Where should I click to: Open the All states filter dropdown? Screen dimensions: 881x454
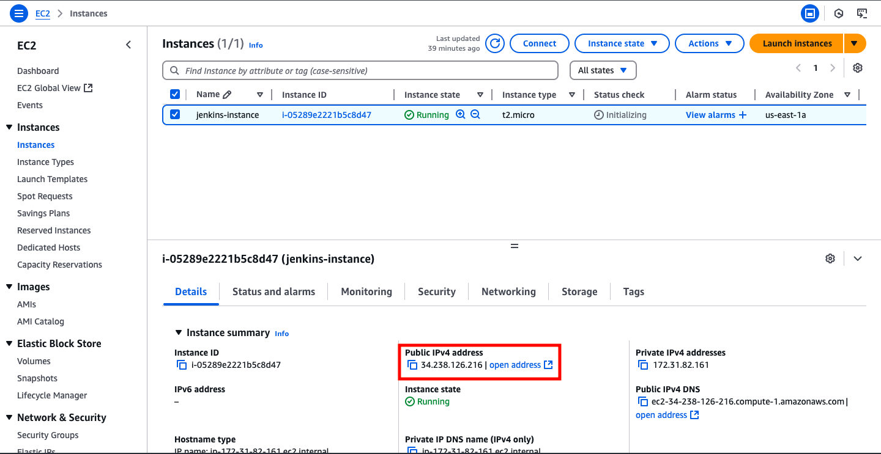tap(603, 70)
